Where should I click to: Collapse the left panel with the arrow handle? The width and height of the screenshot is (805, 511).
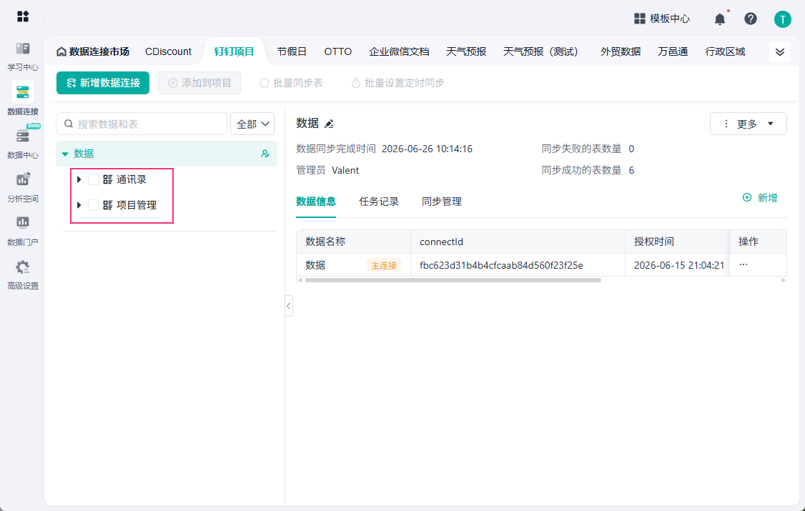[x=289, y=306]
